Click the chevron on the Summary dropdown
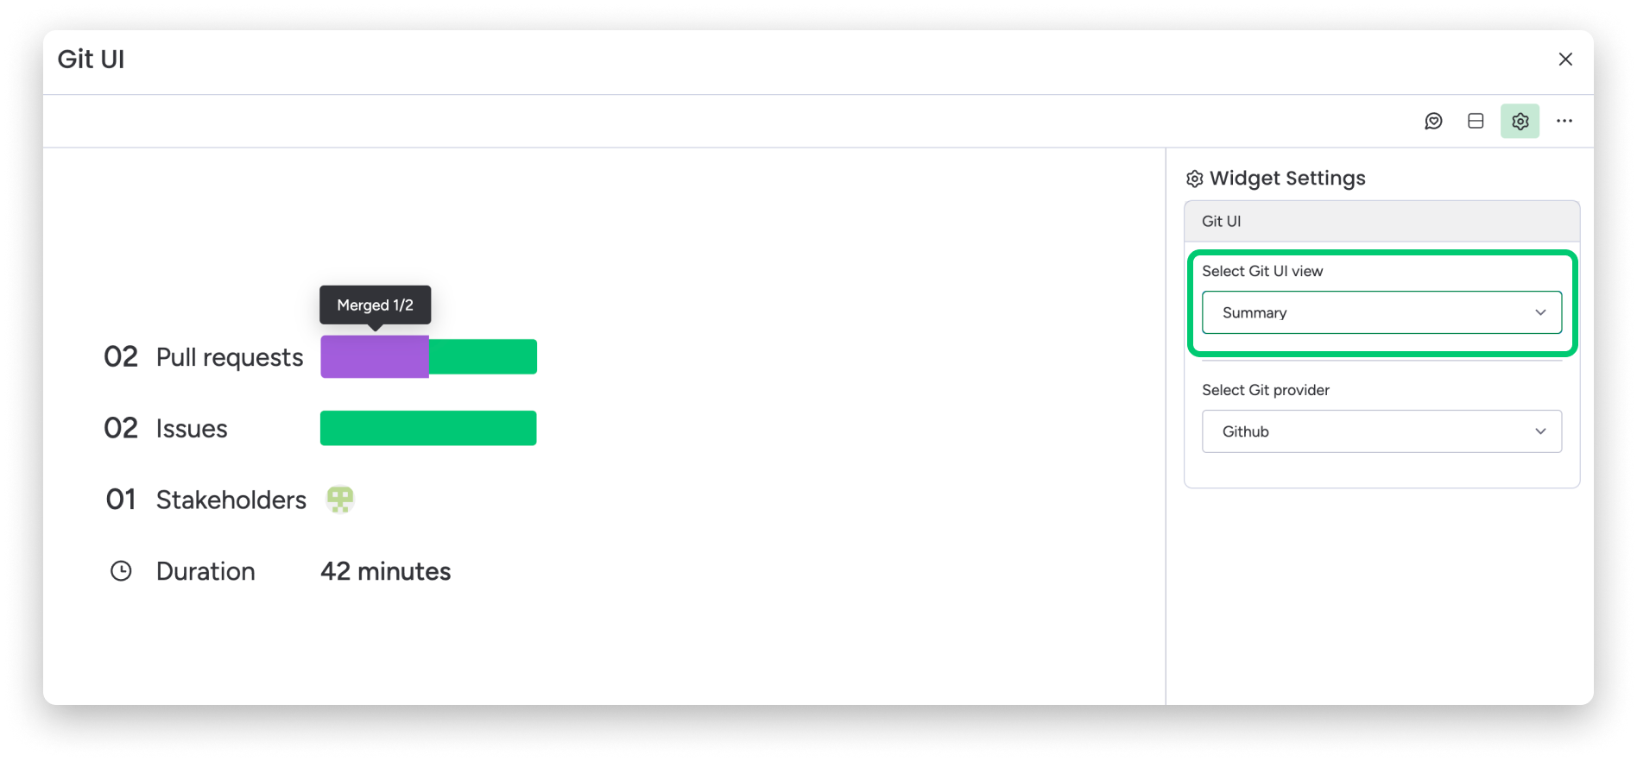 pos(1542,312)
